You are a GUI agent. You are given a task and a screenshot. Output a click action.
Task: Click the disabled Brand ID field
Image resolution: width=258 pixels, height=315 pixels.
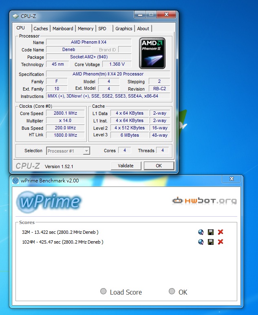point(125,49)
